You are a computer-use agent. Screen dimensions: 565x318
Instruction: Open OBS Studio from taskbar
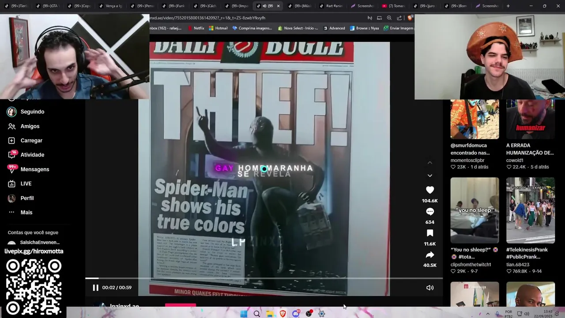point(309,314)
